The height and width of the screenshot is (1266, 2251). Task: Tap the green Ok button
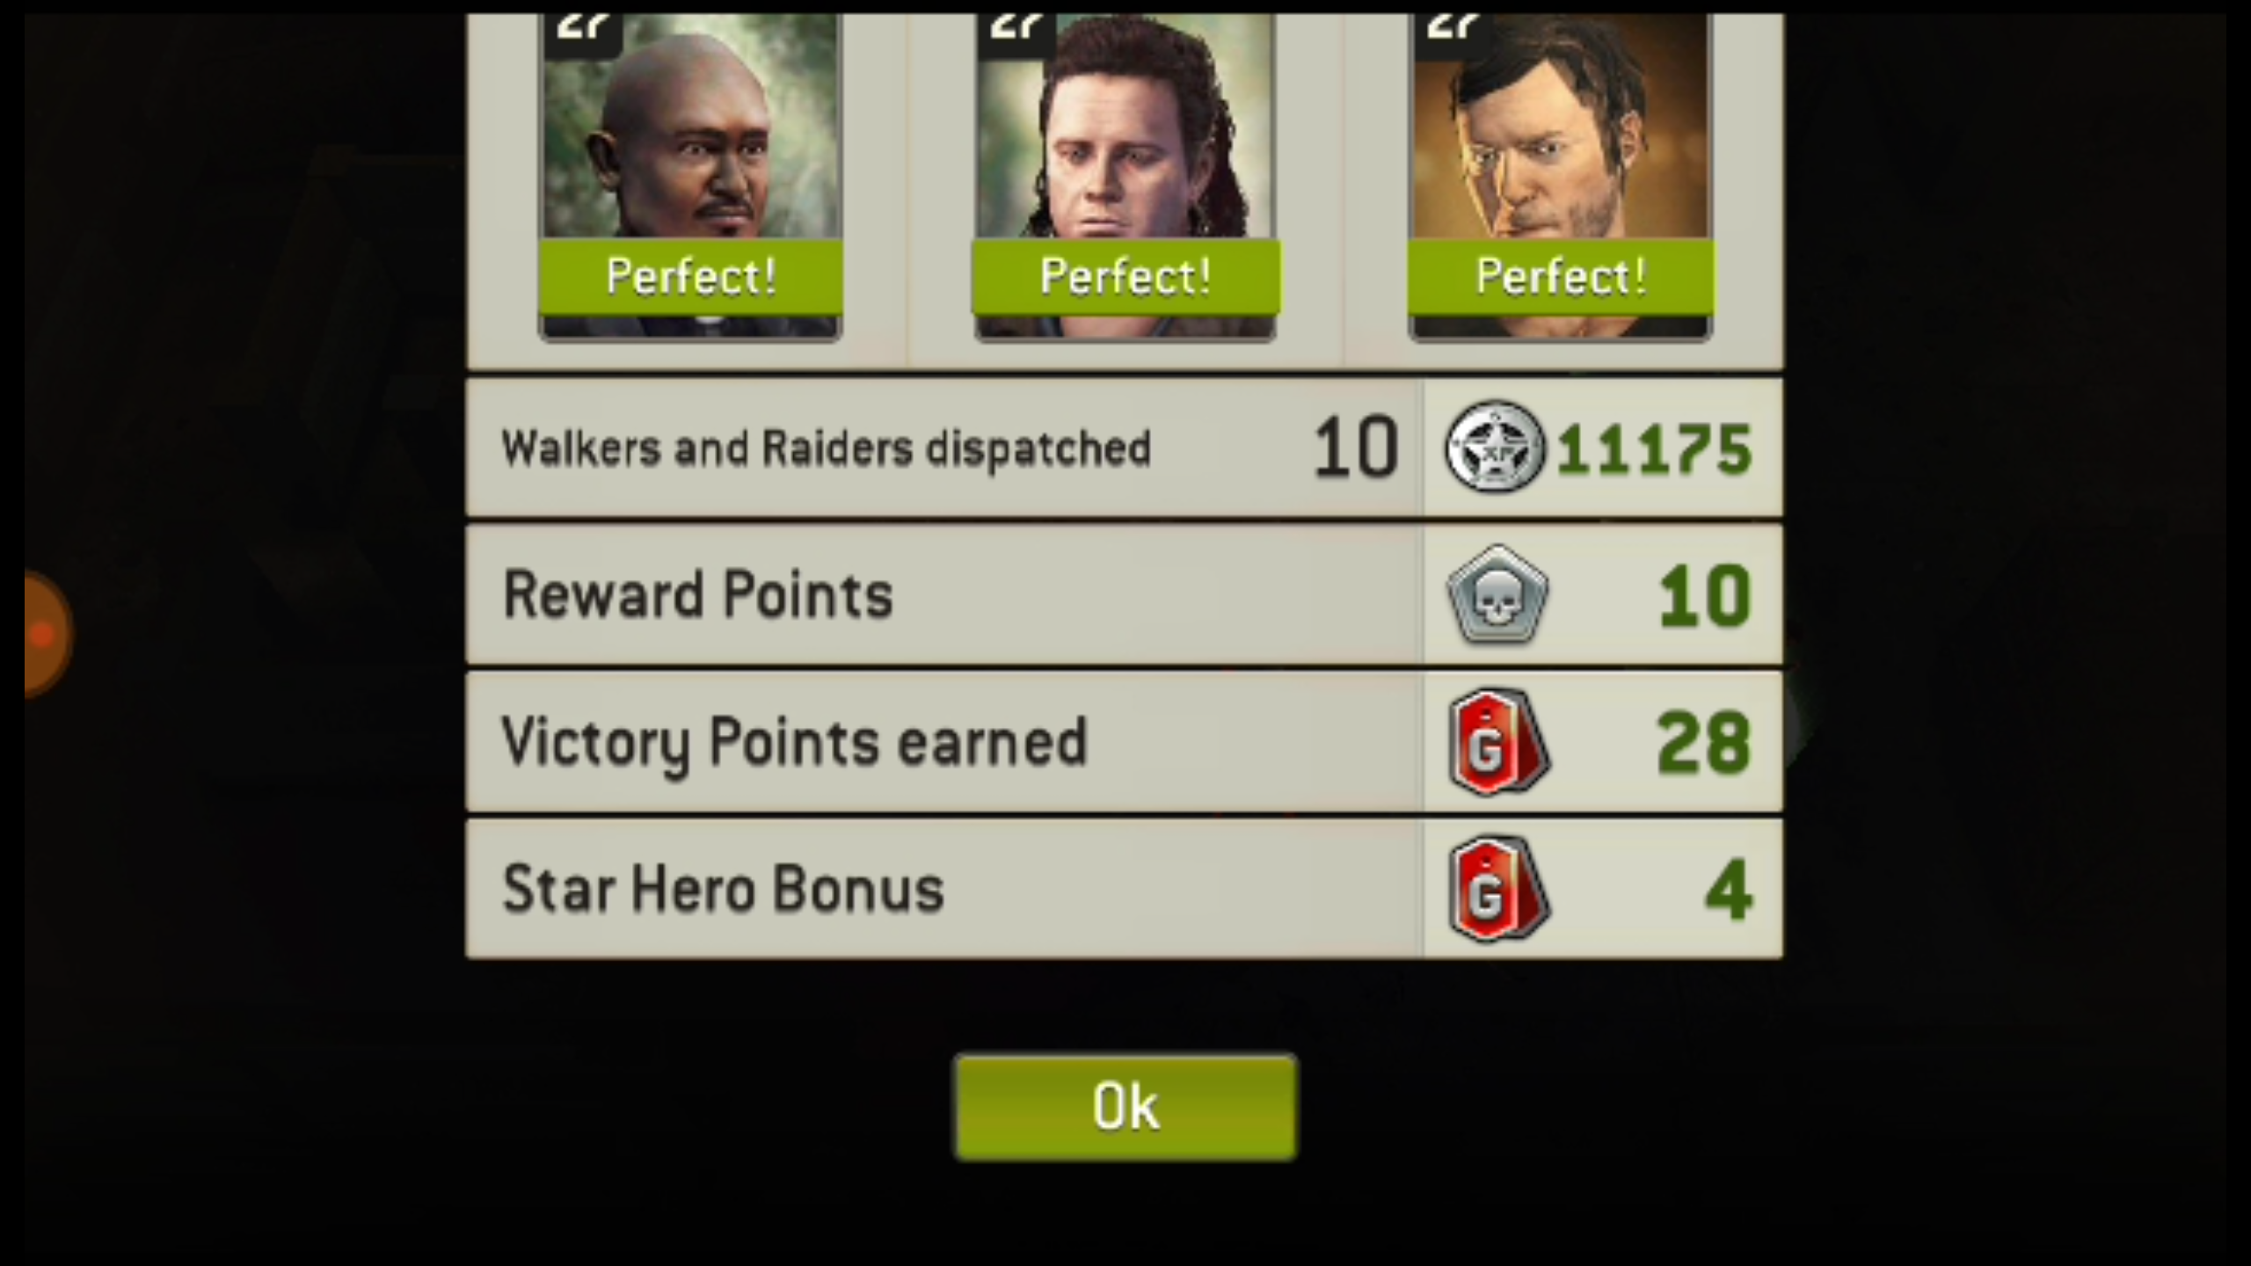tap(1125, 1108)
